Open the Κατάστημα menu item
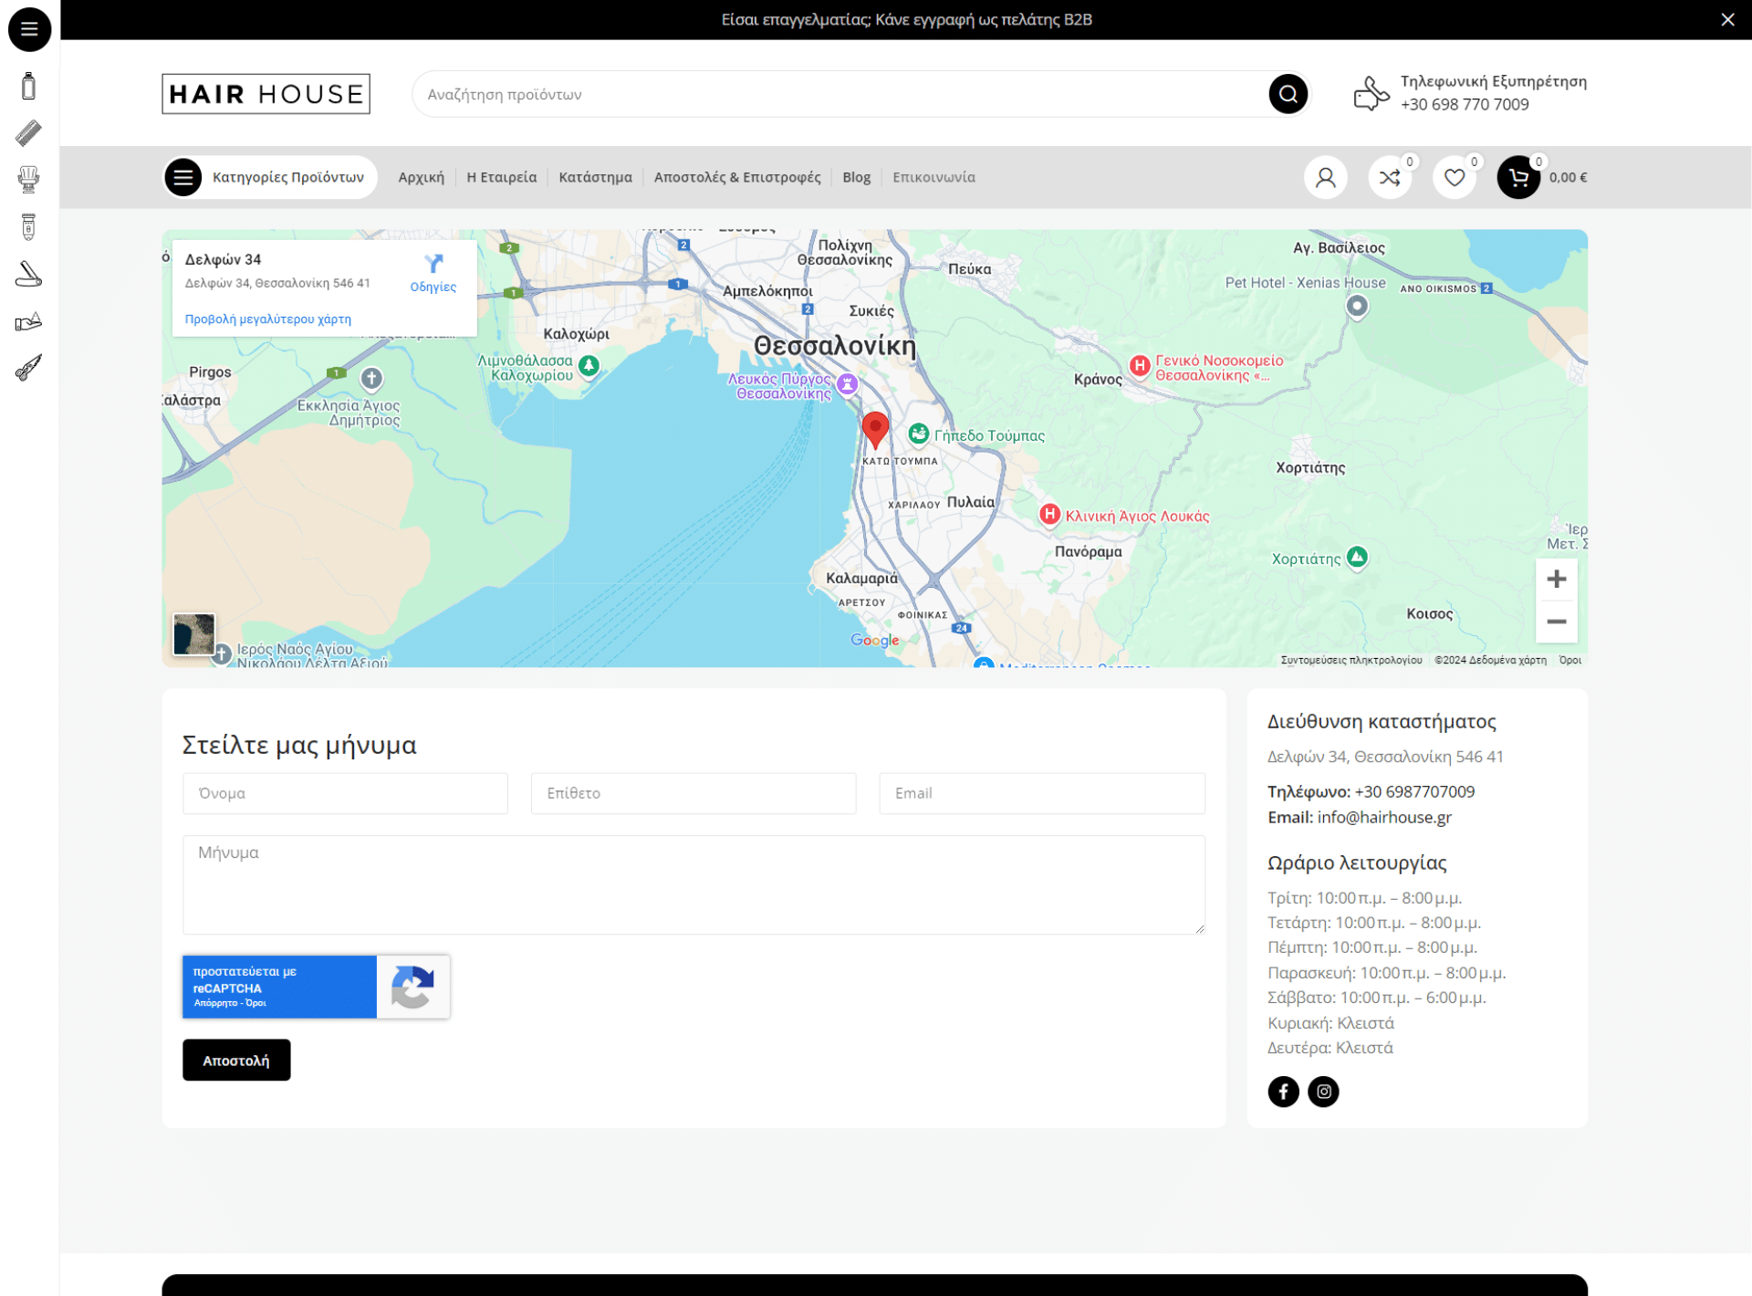 tap(595, 177)
